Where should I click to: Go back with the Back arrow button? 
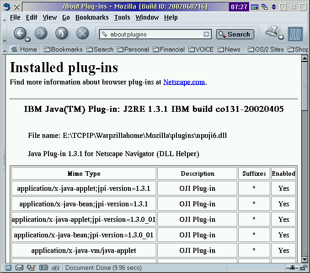[20, 33]
